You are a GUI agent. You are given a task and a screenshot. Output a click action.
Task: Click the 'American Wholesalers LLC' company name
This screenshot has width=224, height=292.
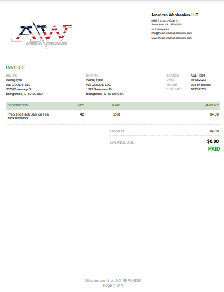[175, 15]
